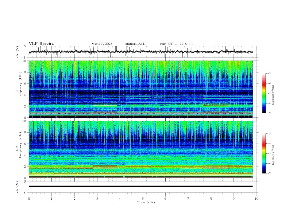Click the "VLF Spectra" title text

pyautogui.click(x=41, y=44)
